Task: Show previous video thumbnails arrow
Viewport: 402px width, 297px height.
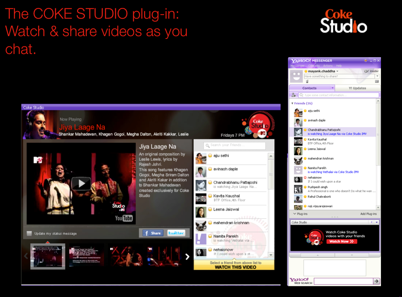Action: pyautogui.click(x=26, y=256)
